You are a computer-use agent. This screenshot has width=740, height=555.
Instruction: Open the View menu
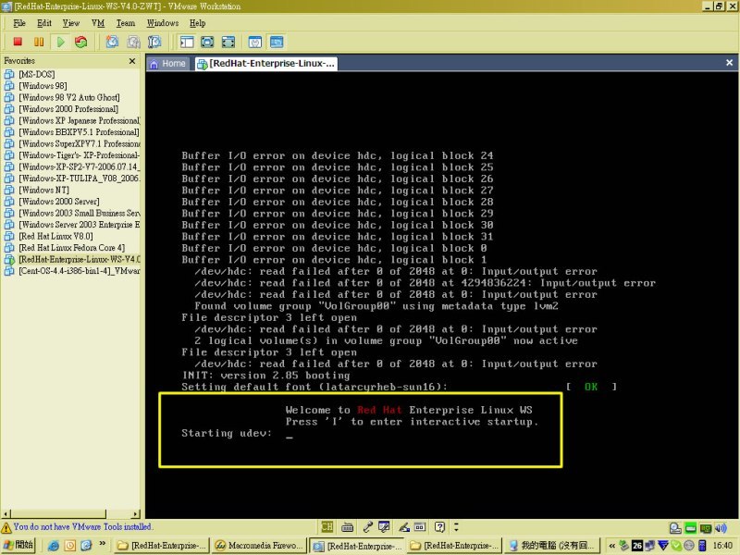[71, 23]
